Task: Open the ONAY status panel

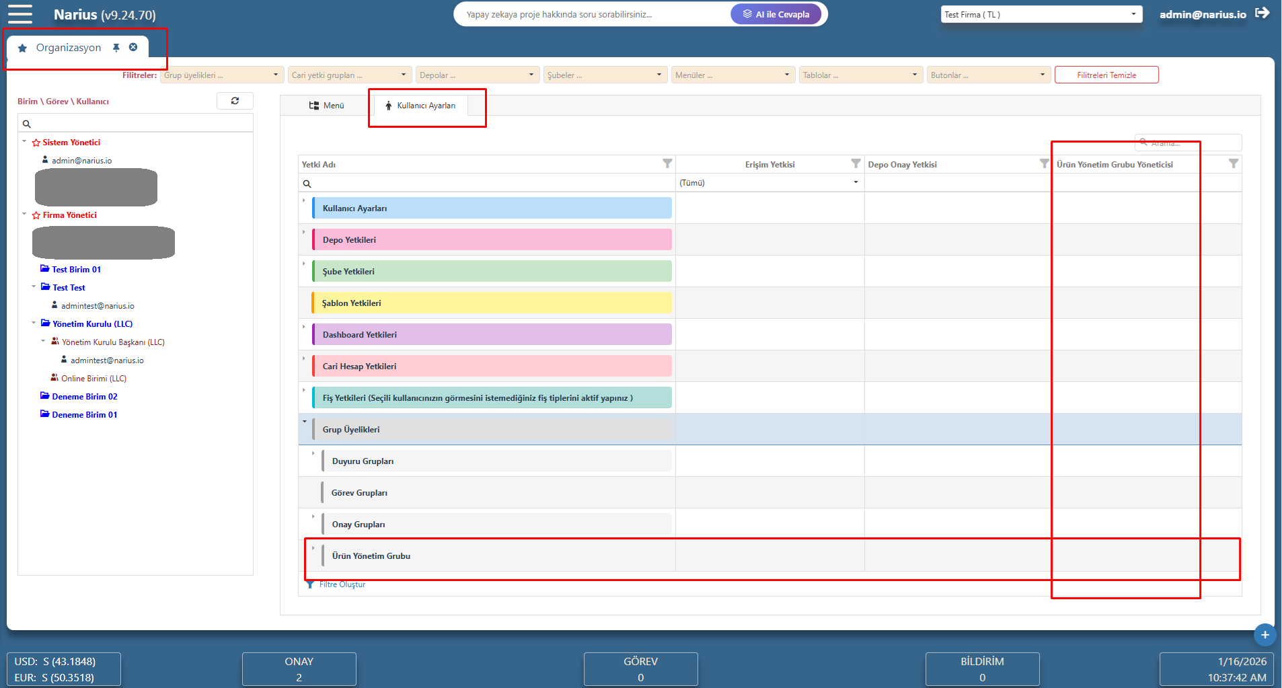Action: coord(299,669)
